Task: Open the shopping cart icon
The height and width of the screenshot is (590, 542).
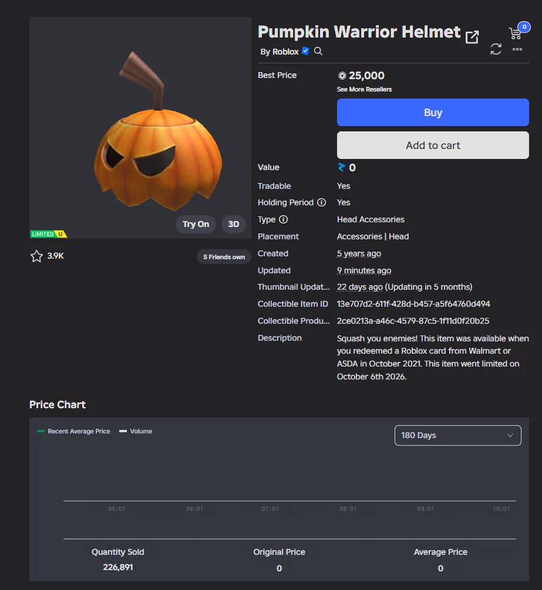Action: click(515, 33)
